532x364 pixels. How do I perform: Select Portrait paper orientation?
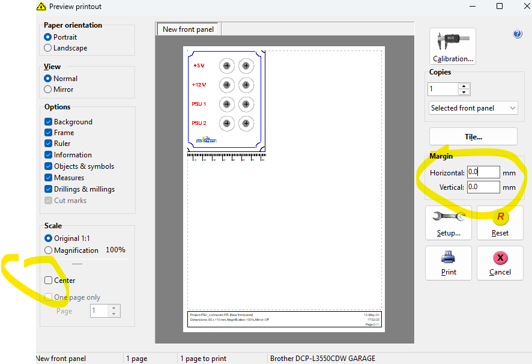coord(61,37)
